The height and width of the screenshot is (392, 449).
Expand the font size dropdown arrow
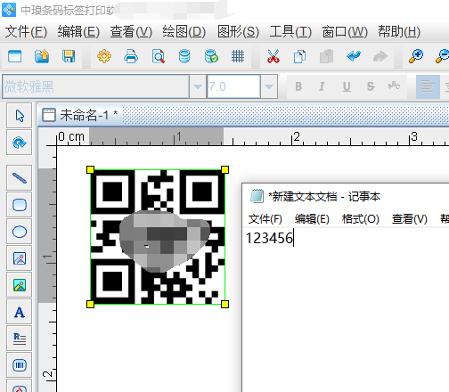click(269, 86)
